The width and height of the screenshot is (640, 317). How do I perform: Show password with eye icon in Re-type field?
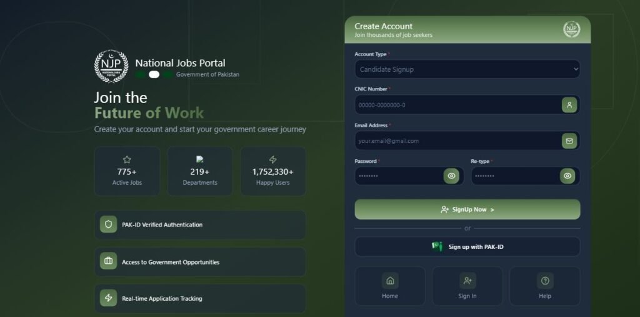pos(567,176)
